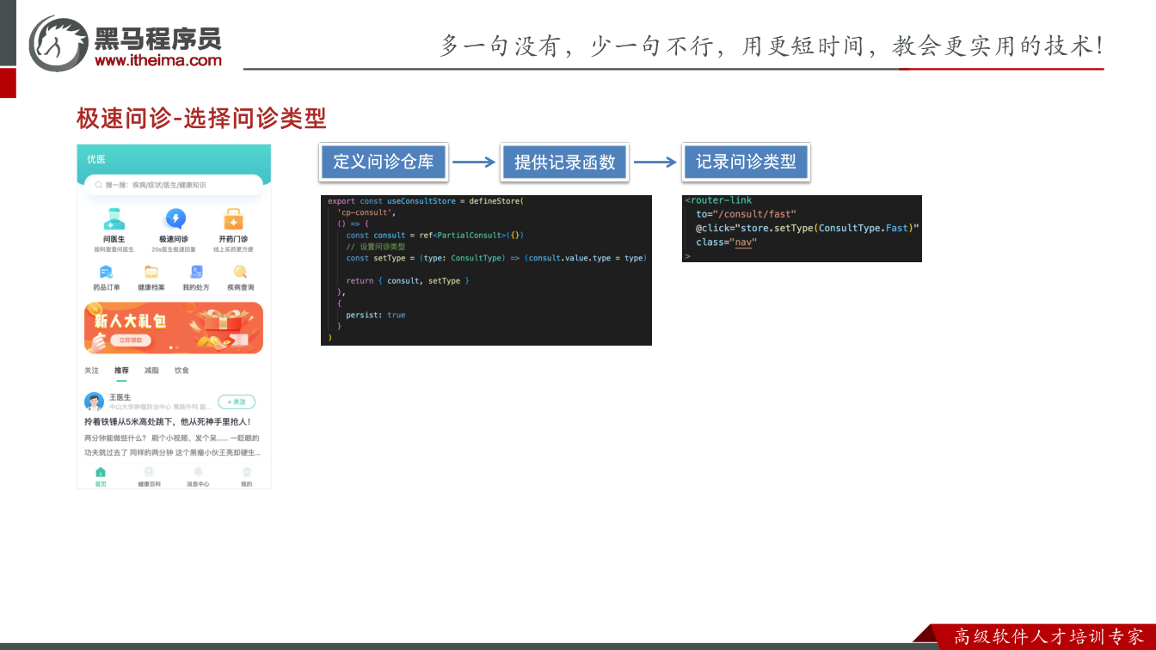Open the 新人大礼包 promo banner
1156x650 pixels.
(174, 328)
